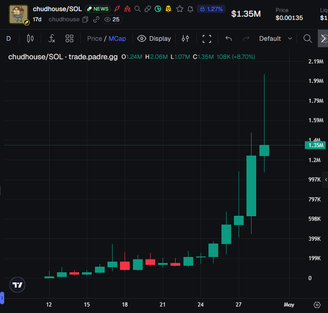This screenshot has width=328, height=313.
Task: Toggle the bell alert icon
Action: (x=190, y=9)
